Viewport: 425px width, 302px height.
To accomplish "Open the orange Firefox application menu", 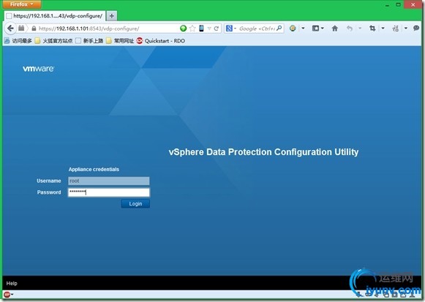I will coord(22,4).
